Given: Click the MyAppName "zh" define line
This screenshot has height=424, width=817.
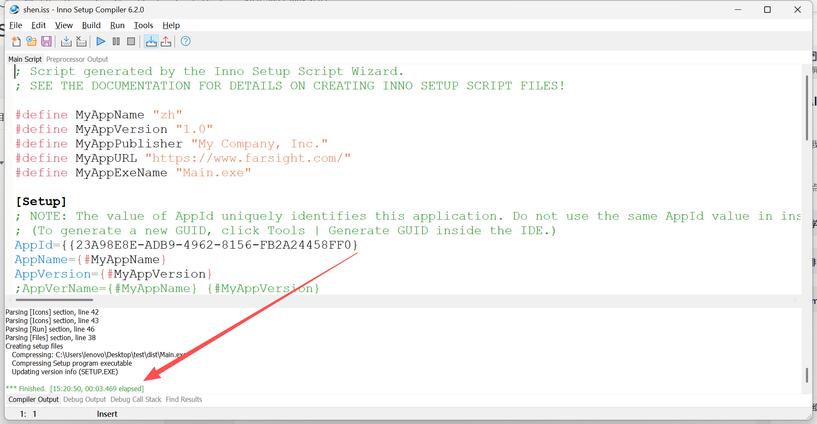Looking at the screenshot, I should [99, 115].
